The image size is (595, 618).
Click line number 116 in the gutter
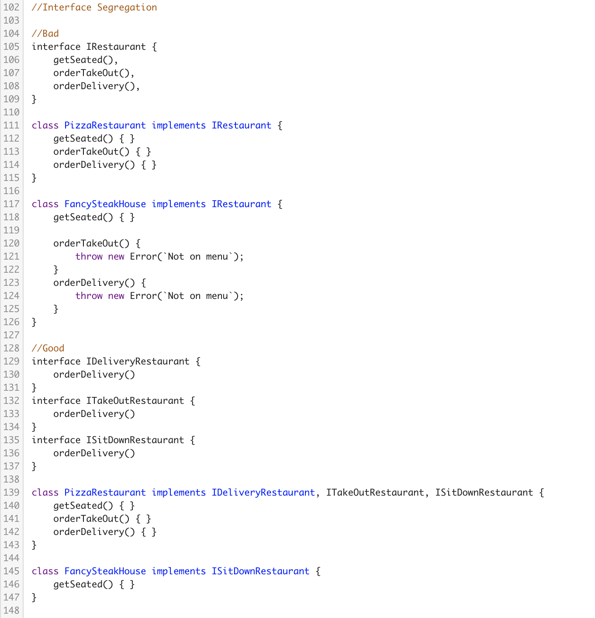(x=11, y=191)
